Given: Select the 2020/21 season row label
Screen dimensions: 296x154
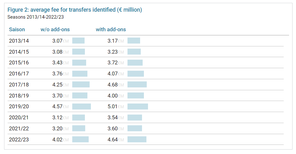Looking at the screenshot, I should (x=19, y=117).
